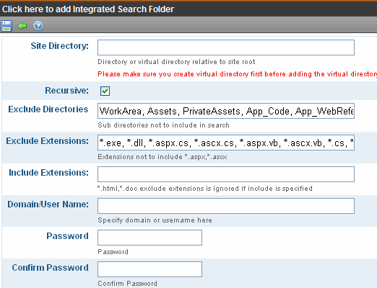The width and height of the screenshot is (377, 288).
Task: Uncheck the Recursive checkbox
Action: tap(105, 91)
